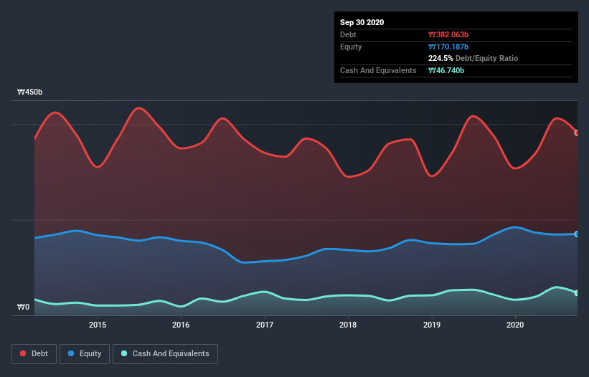
Task: Click the 224.5% Debt/Equity Ratio text
Action: coord(473,58)
